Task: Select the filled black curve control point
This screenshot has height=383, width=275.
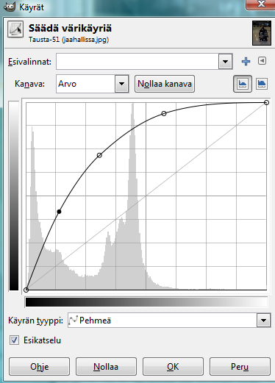Action: pos(59,212)
